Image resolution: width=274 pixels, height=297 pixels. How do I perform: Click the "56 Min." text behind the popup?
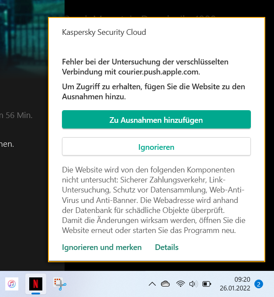17,115
